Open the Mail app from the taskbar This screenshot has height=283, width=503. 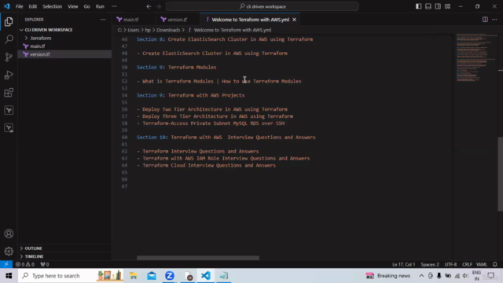click(x=152, y=276)
